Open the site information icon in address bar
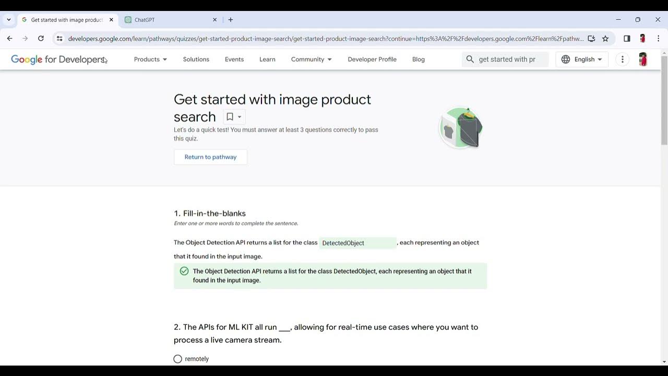This screenshot has height=376, width=668. [59, 39]
